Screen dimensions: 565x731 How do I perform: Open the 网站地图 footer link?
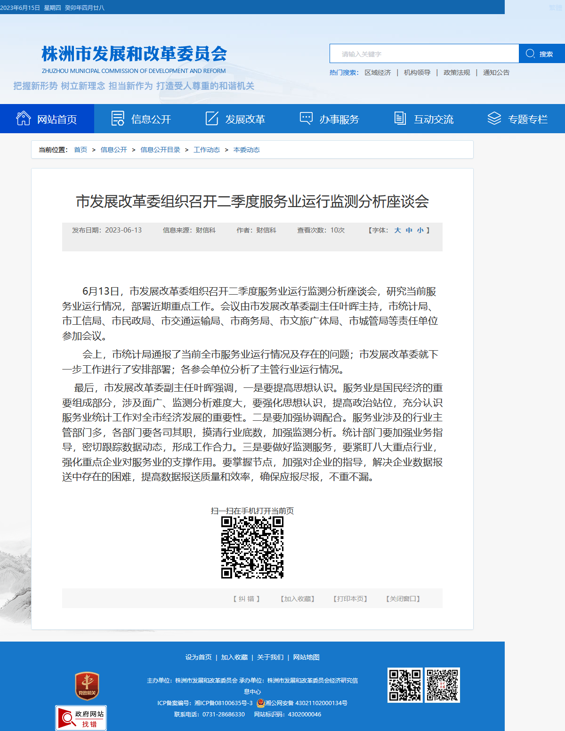[306, 657]
